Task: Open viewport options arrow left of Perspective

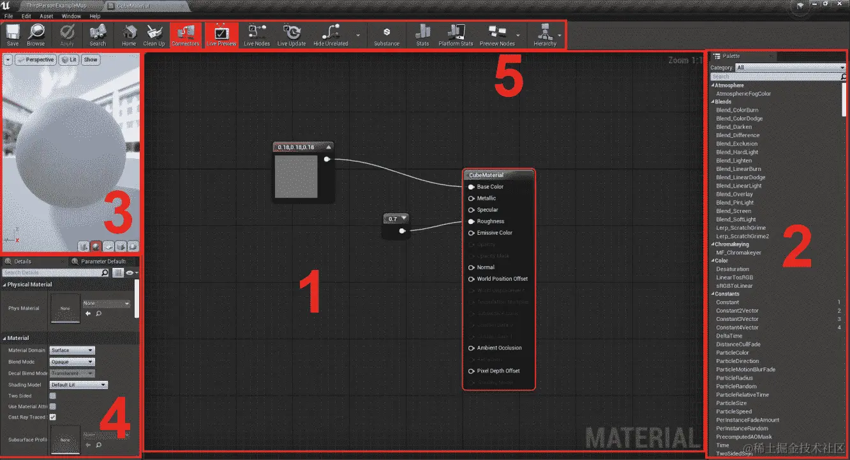Action: (8, 59)
